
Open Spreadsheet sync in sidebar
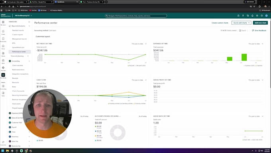coord(18,47)
